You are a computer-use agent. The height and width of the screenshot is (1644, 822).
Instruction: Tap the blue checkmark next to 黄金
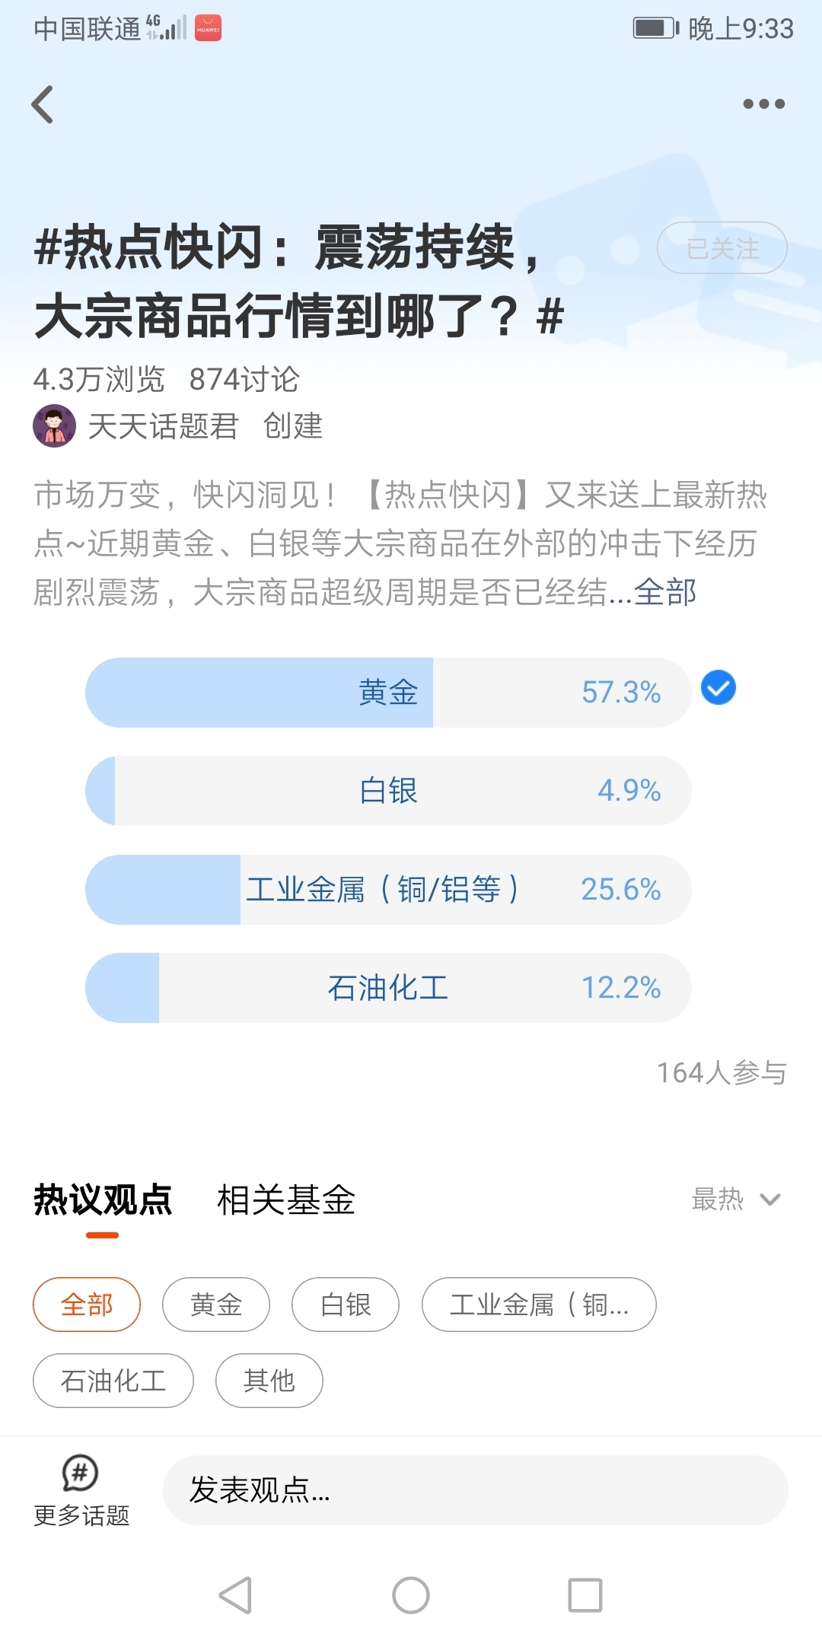[718, 688]
